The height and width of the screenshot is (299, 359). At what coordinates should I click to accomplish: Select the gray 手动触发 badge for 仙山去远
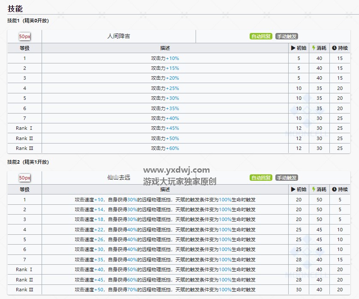coord(286,178)
